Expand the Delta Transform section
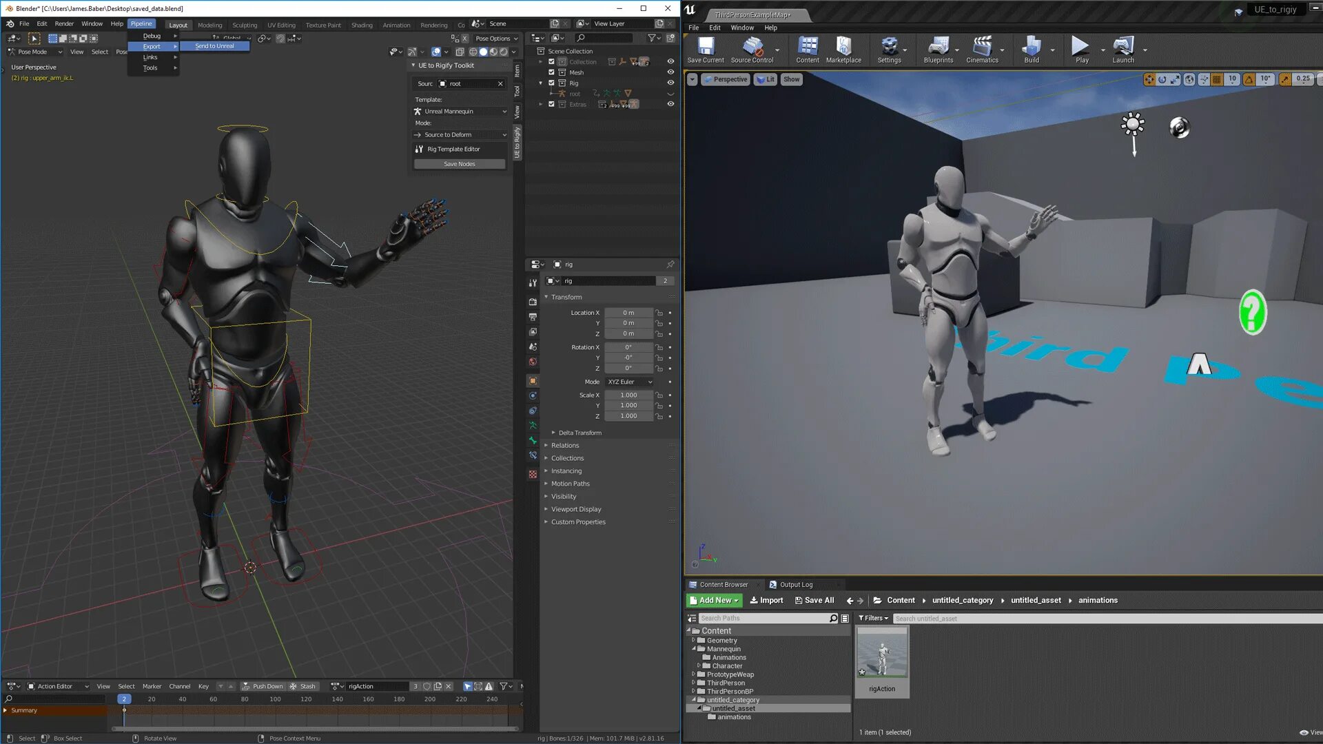 tap(580, 433)
